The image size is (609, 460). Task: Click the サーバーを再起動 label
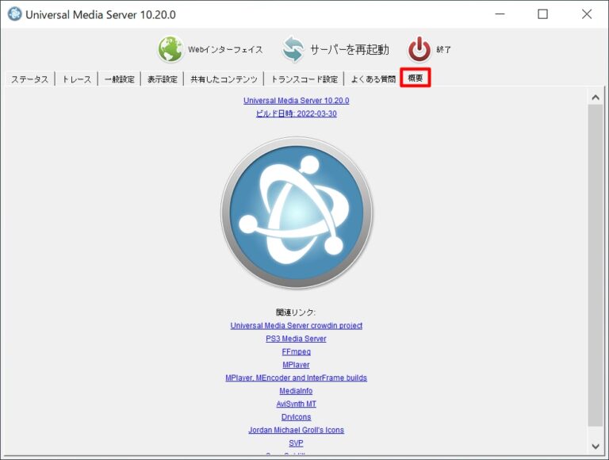tap(349, 50)
